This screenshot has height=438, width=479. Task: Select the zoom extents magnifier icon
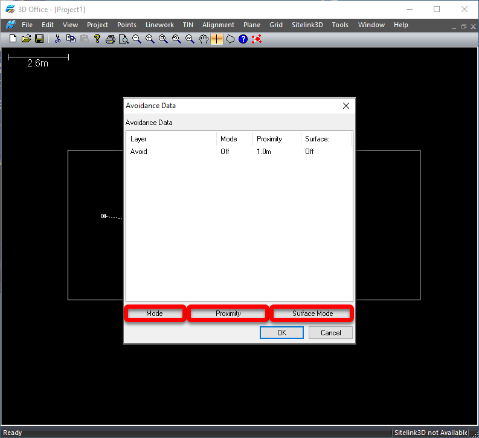coord(190,39)
